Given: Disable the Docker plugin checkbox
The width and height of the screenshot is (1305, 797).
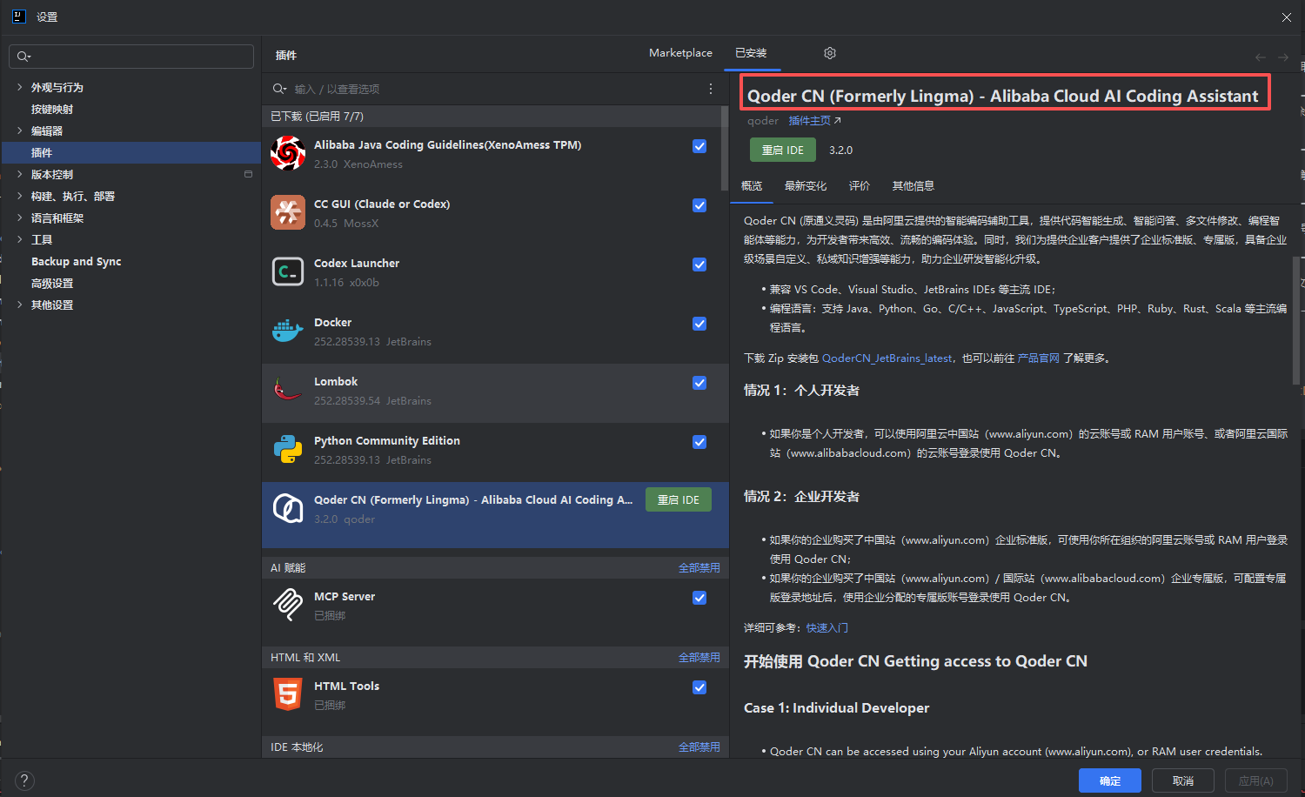Looking at the screenshot, I should pyautogui.click(x=699, y=324).
